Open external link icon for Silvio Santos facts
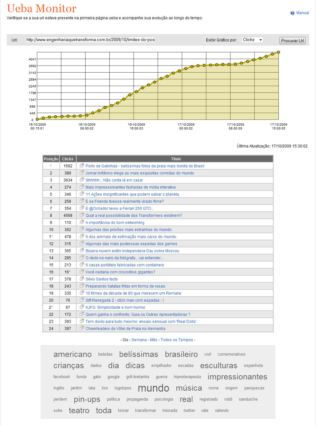This screenshot has height=426, width=316. pos(82,279)
